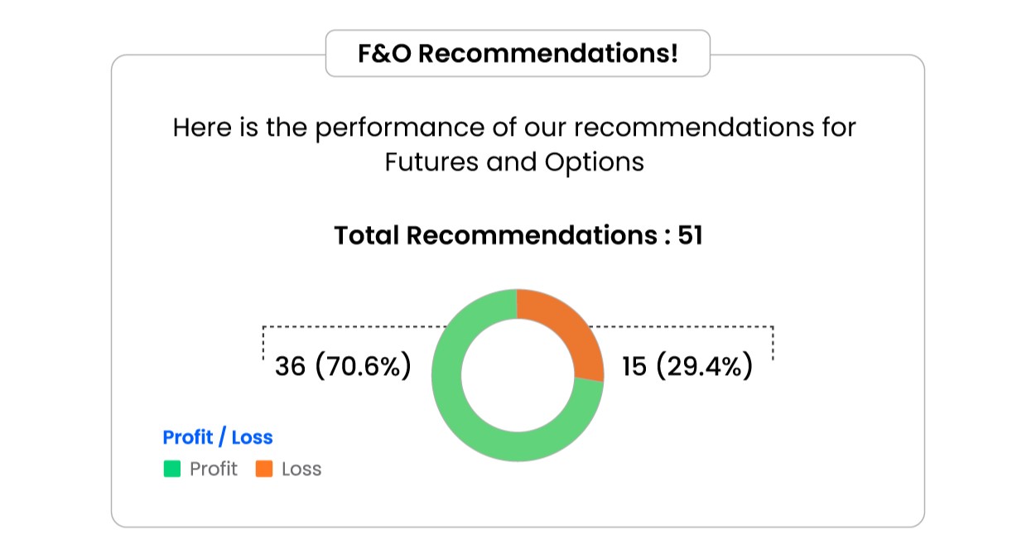This screenshot has height=554, width=1036.
Task: Click the left dashed leader line
Action: pos(348,327)
